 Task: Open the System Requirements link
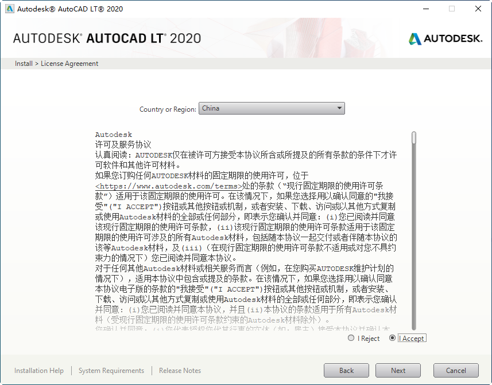[111, 371]
